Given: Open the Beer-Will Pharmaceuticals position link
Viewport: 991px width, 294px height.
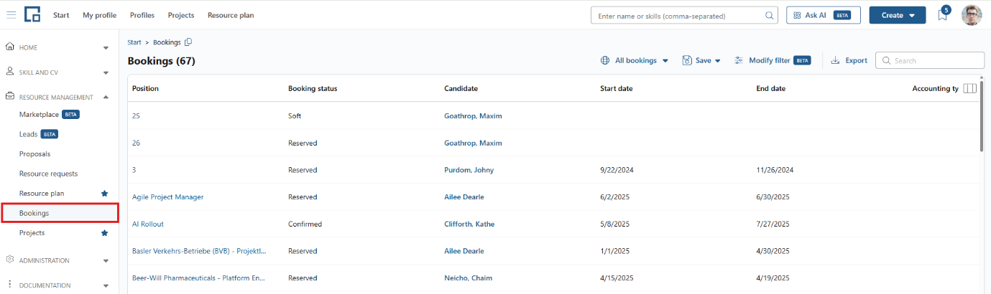Looking at the screenshot, I should pos(199,278).
